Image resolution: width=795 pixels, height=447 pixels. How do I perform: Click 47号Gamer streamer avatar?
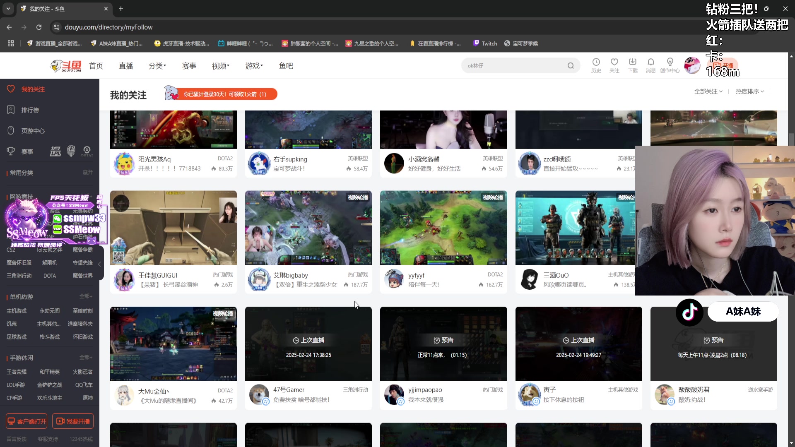[x=259, y=394]
